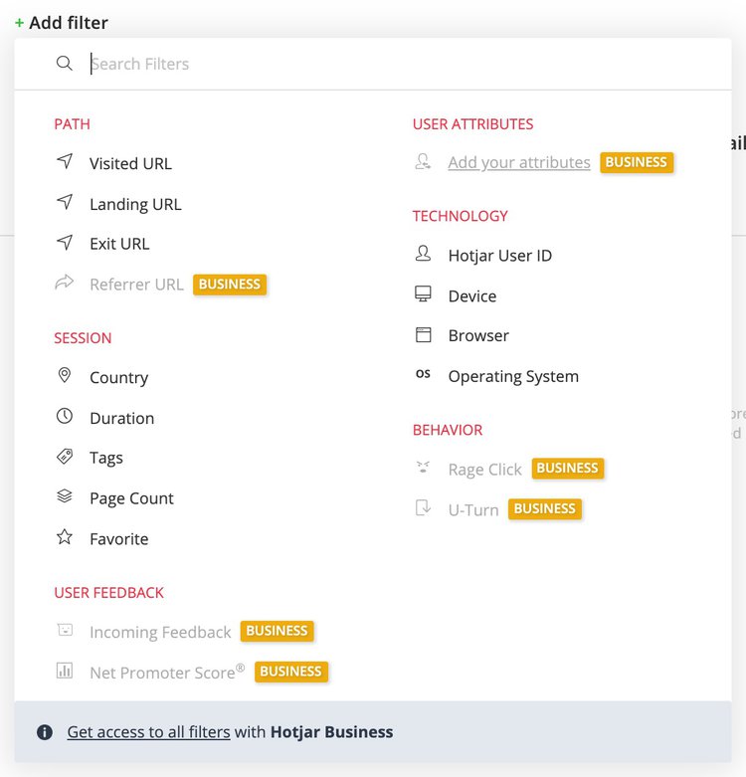Viewport: 746px width, 777px height.
Task: Open the Add your attributes link
Action: [x=519, y=162]
